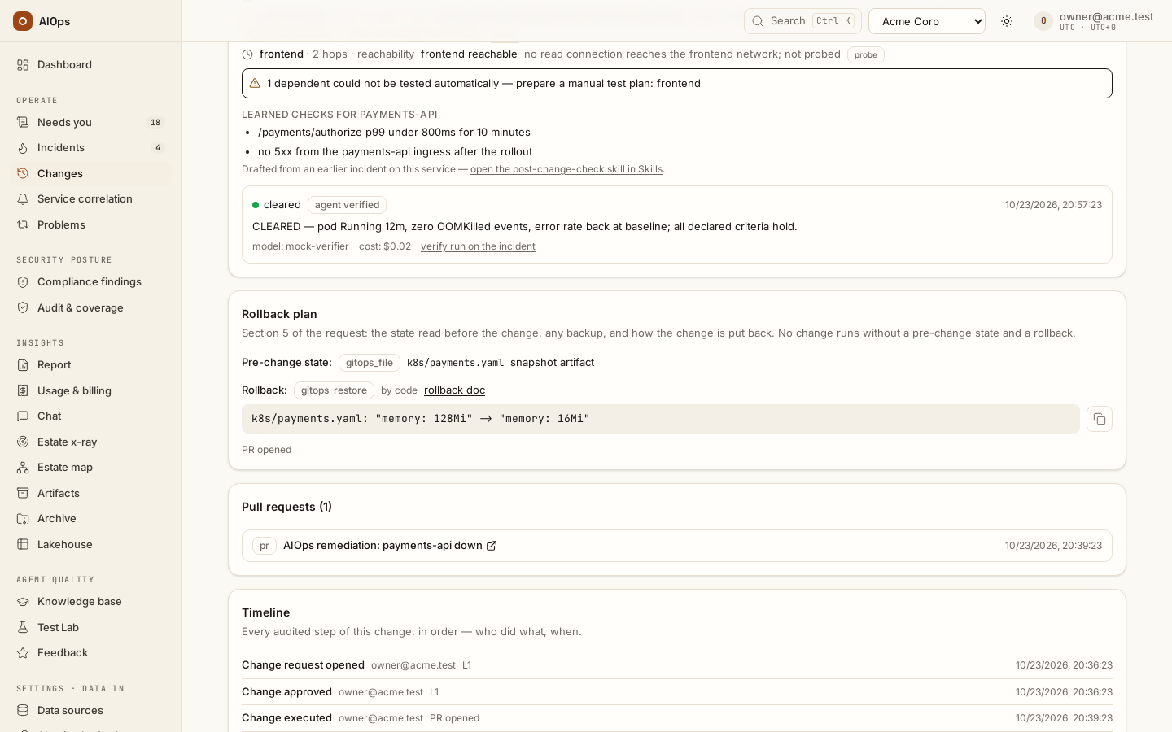1172x732 pixels.
Task: Open Estate x-ray icon
Action: [x=23, y=442]
